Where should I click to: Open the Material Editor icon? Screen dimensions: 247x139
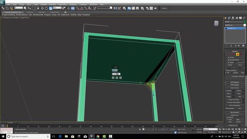pyautogui.click(x=142, y=8)
